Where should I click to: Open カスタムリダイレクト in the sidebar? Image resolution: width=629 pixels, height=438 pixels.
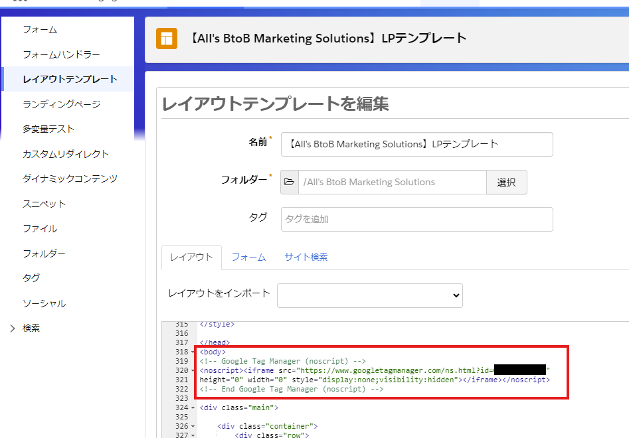[65, 154]
